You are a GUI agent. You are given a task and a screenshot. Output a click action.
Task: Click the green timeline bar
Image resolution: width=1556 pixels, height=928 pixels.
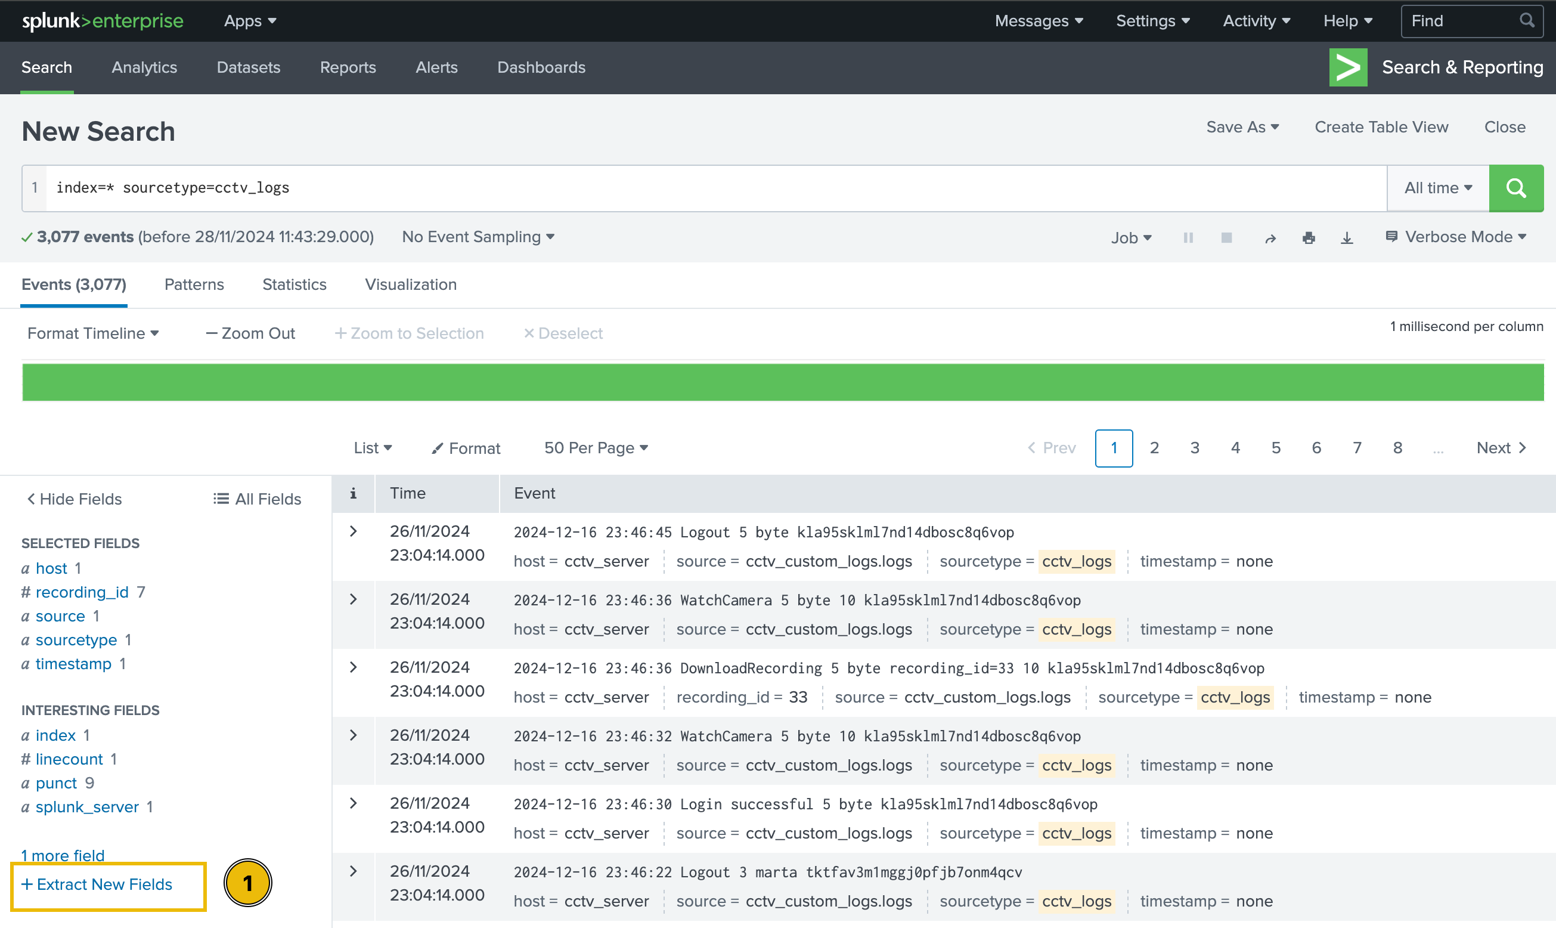click(x=783, y=382)
